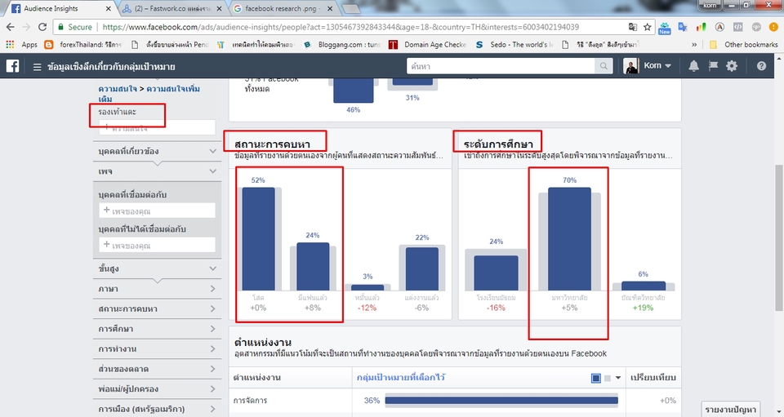This screenshot has width=784, height=417.
Task: Open a new browser tab
Action: 350,8
